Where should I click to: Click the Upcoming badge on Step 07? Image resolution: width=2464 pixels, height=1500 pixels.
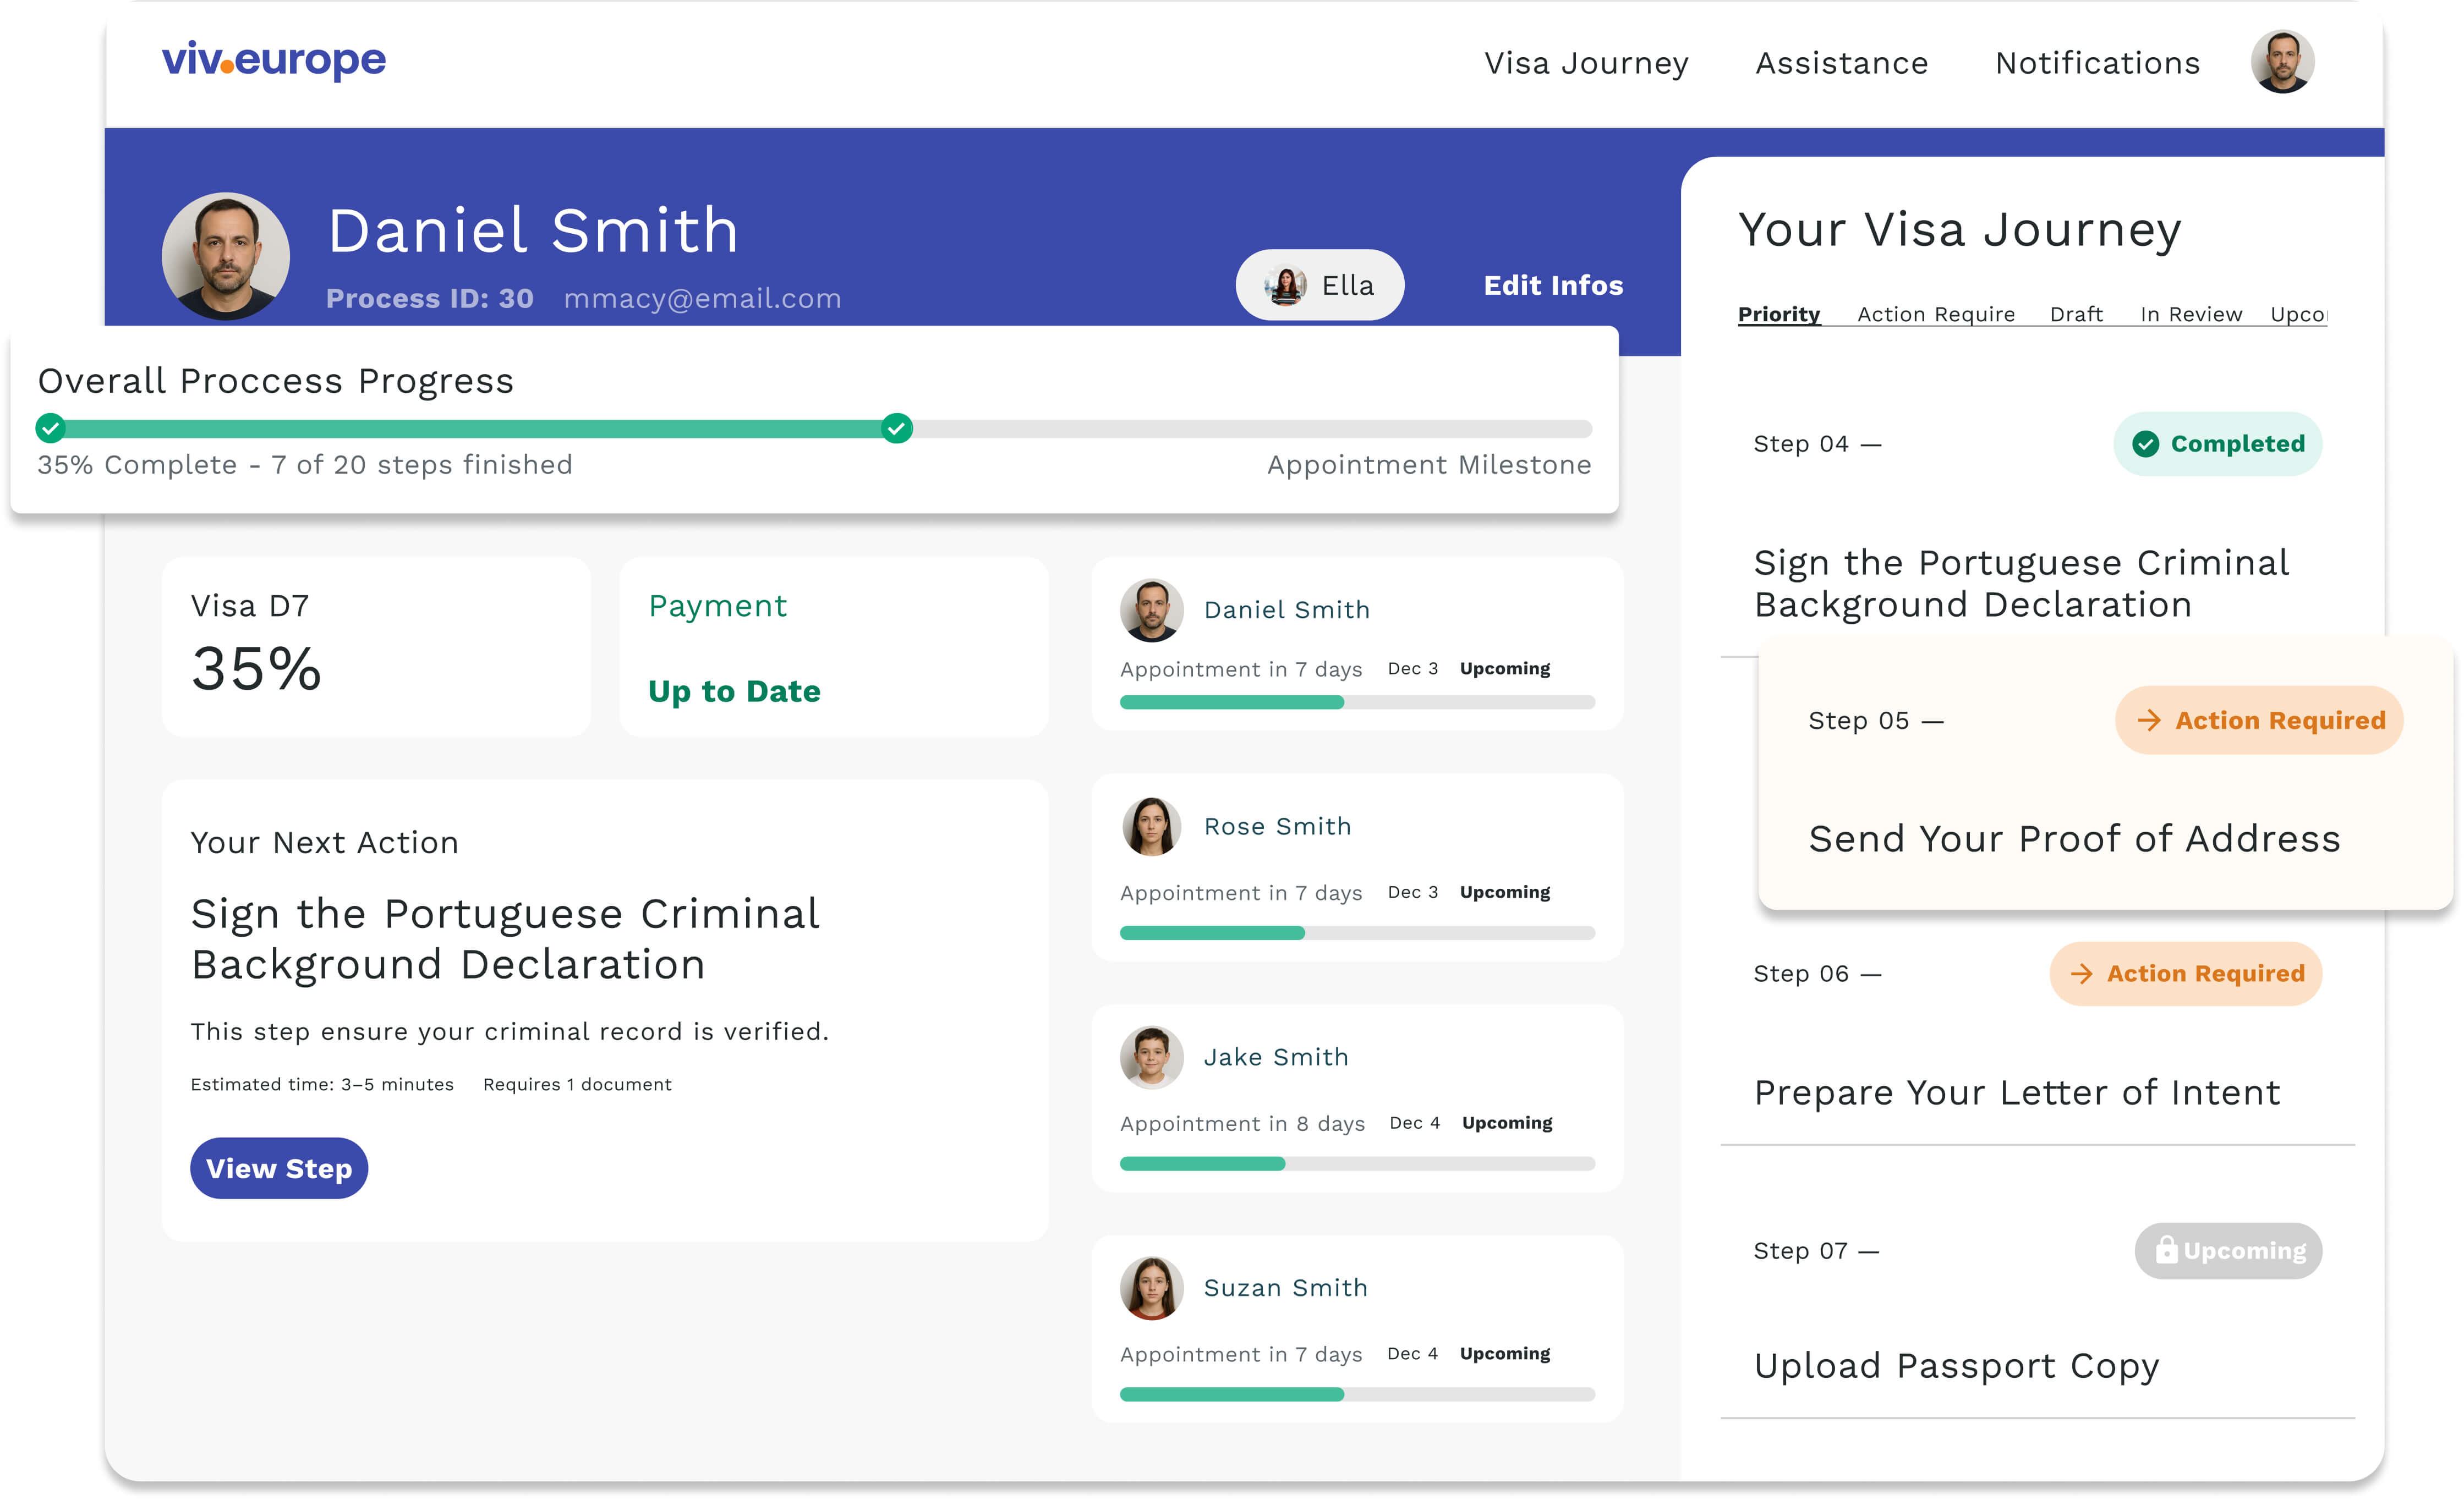2228,1250
